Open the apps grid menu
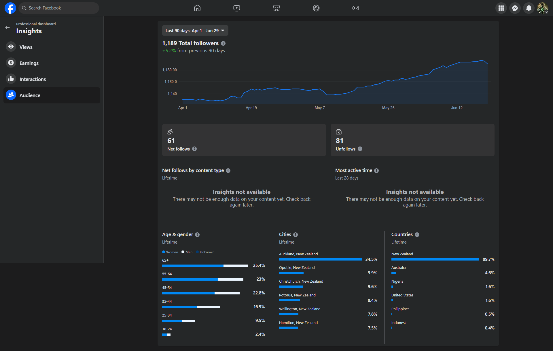 [501, 8]
